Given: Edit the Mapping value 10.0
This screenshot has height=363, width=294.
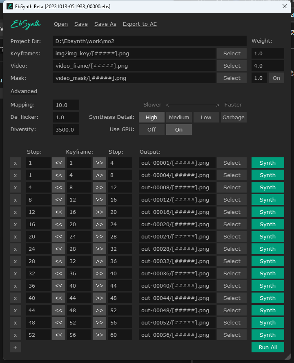Looking at the screenshot, I should 66,105.
